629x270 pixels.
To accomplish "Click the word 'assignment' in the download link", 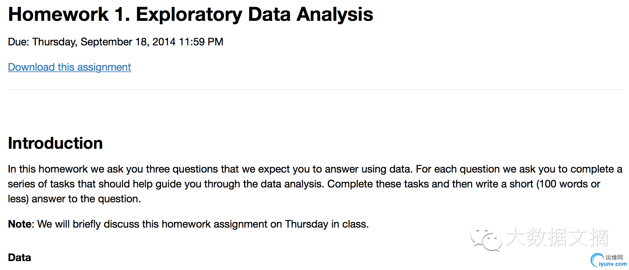I will 104,67.
